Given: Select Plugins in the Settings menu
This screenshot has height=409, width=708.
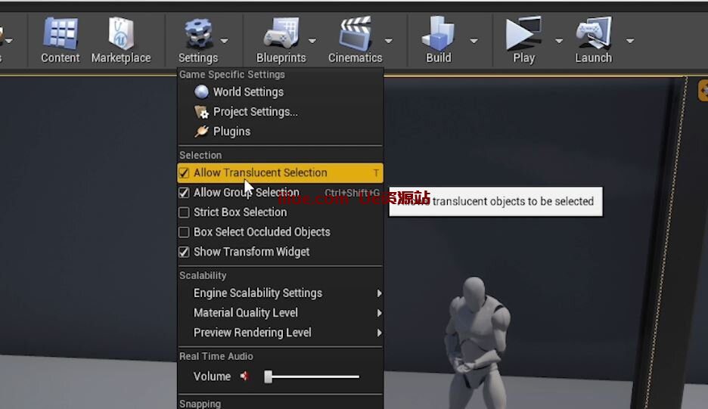Looking at the screenshot, I should [231, 132].
